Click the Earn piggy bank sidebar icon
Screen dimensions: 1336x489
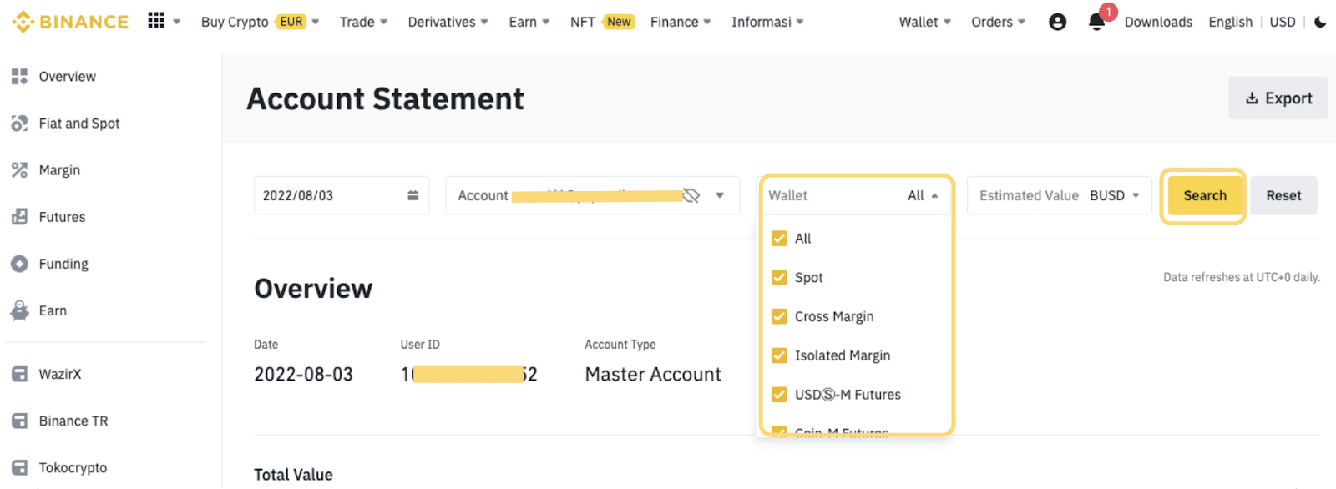pos(19,310)
